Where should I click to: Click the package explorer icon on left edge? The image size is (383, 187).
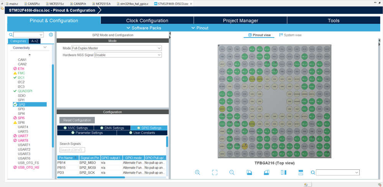coord(2,8)
